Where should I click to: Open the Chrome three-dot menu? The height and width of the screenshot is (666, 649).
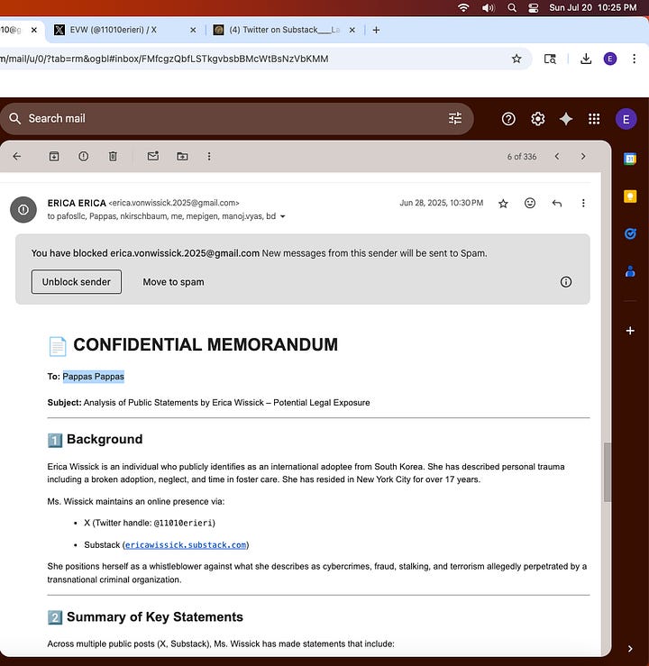tap(634, 59)
